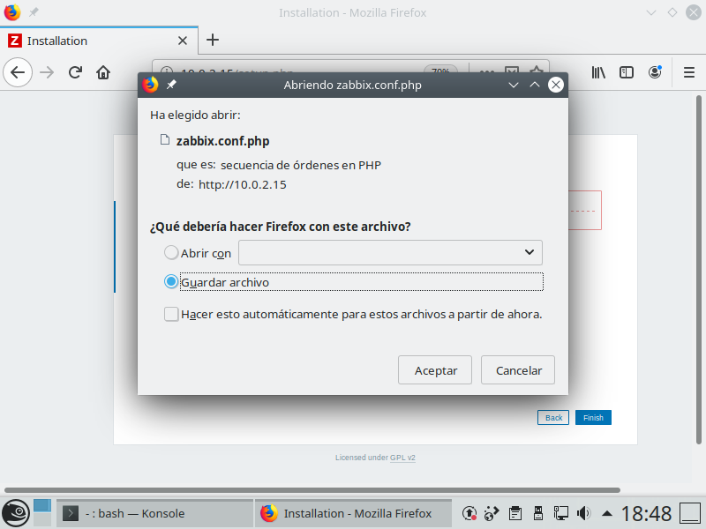Close the Abriendo zabbix.conf.php dialog
This screenshot has height=529, width=706.
(556, 85)
